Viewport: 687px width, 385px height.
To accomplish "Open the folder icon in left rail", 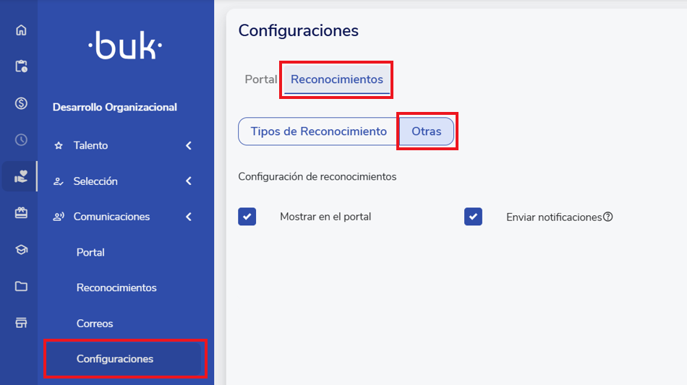I will (x=21, y=286).
